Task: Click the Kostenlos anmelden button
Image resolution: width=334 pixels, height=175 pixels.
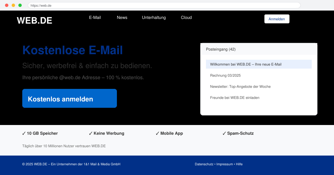Action: point(70,98)
